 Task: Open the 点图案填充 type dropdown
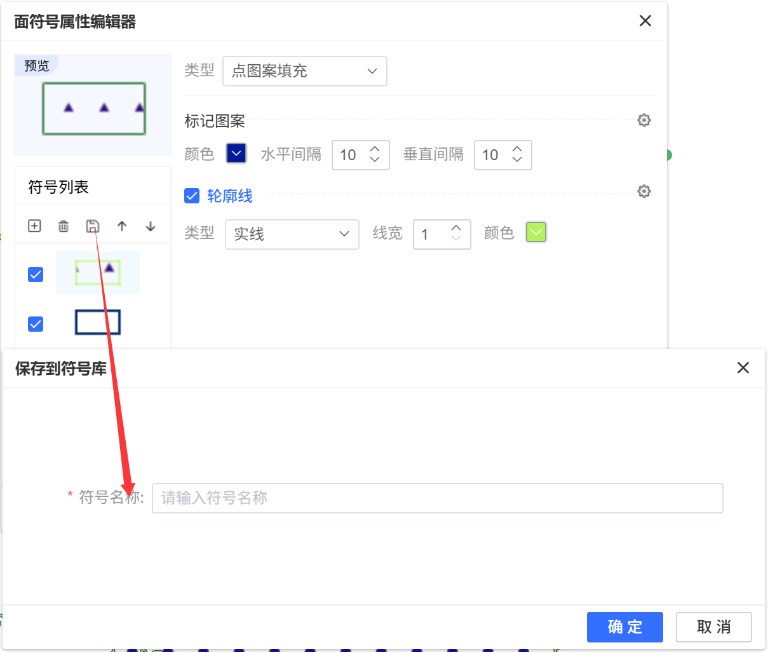pyautogui.click(x=304, y=71)
